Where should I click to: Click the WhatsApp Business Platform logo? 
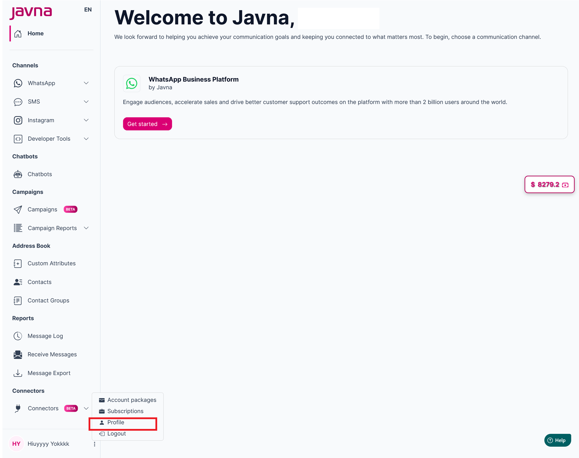point(132,83)
